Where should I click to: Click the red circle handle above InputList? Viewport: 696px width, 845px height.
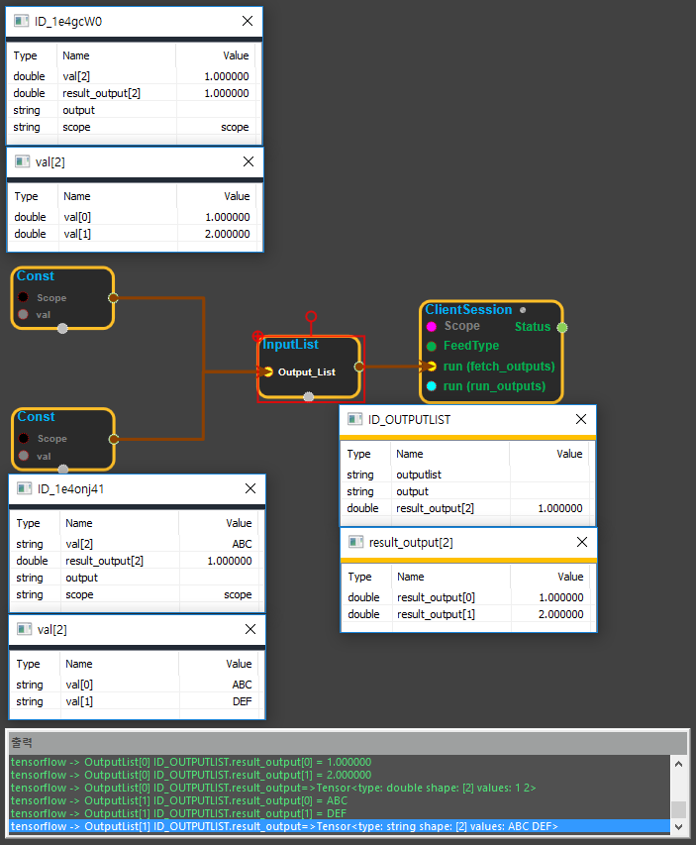click(311, 317)
